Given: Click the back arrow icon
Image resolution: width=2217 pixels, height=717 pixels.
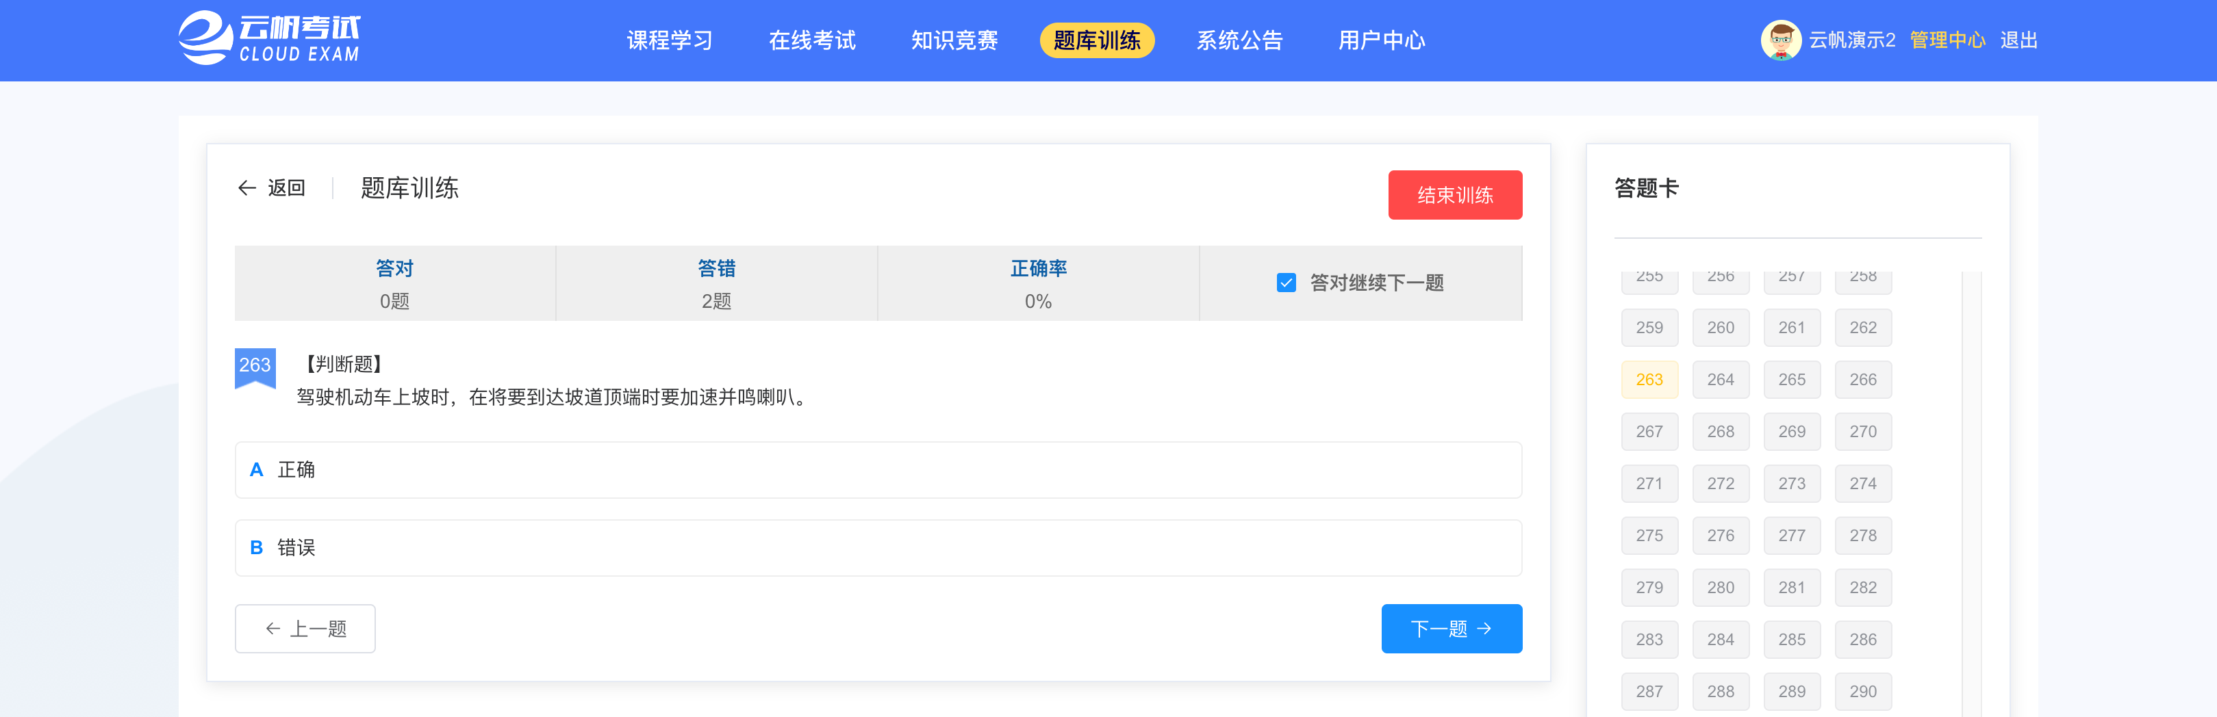Looking at the screenshot, I should coord(247,188).
